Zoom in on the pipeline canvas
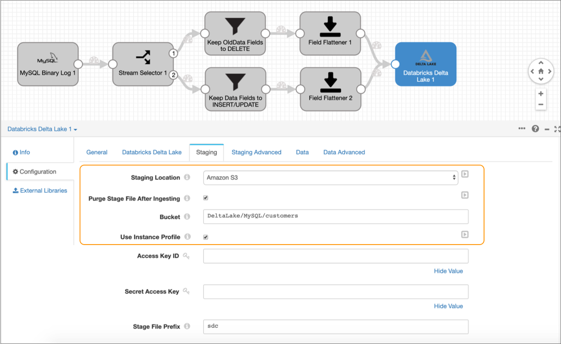Image resolution: width=561 pixels, height=344 pixels. tap(541, 94)
